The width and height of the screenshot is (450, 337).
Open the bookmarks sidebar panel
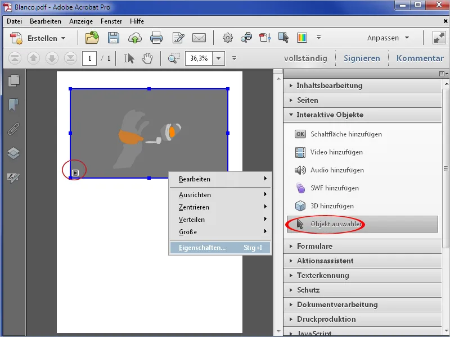point(13,104)
